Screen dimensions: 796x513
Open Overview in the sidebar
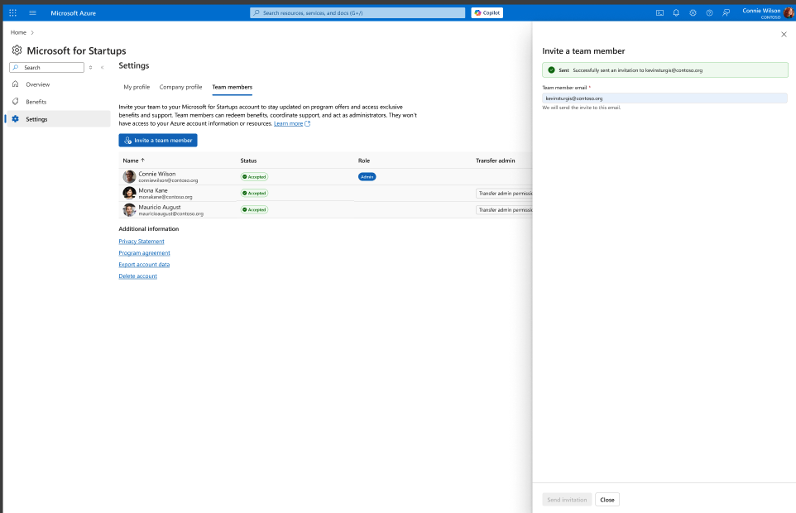pyautogui.click(x=37, y=84)
